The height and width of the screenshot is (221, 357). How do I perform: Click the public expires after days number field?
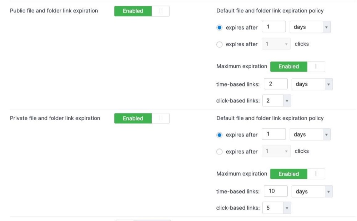274,27
